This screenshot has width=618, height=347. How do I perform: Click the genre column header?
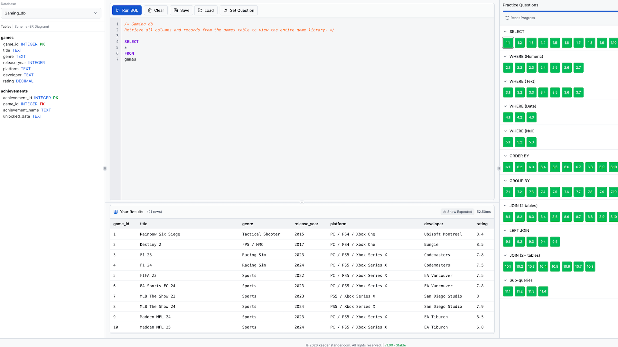point(248,224)
